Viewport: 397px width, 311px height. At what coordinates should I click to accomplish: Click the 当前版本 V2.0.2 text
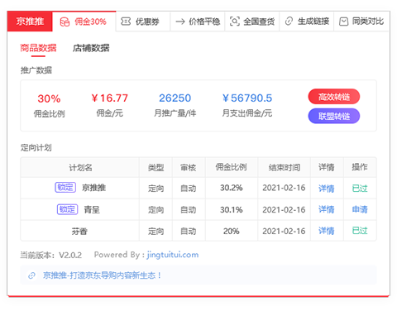click(x=51, y=255)
